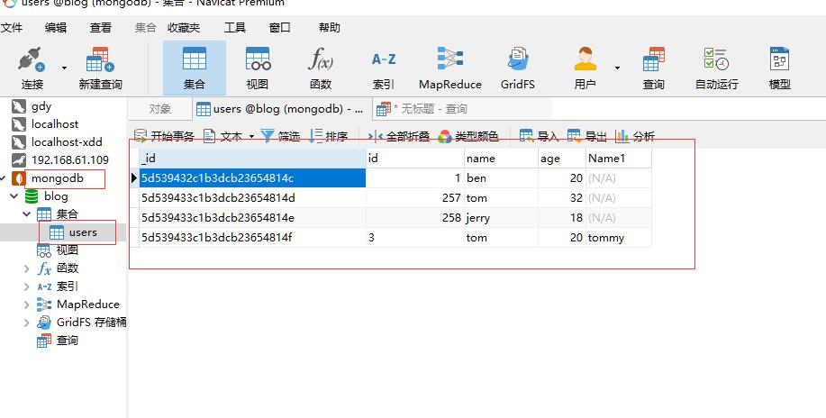Select the localhost-xdd connection

coord(67,142)
